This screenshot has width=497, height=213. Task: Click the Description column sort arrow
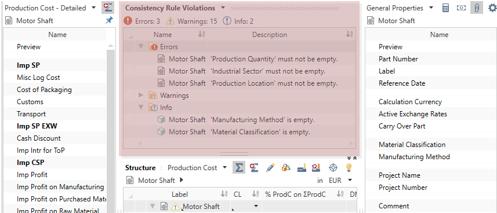349,35
